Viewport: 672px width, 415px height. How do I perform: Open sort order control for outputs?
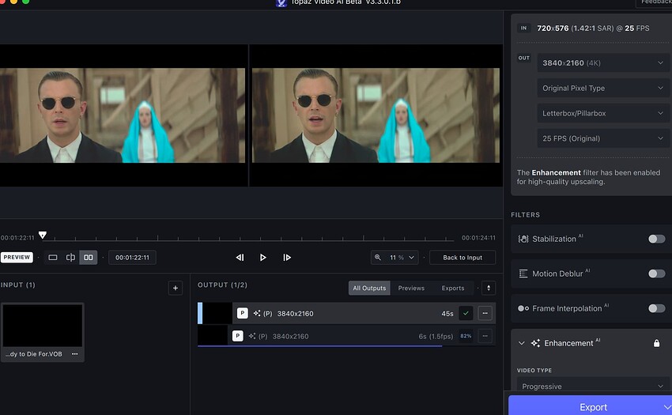click(489, 288)
